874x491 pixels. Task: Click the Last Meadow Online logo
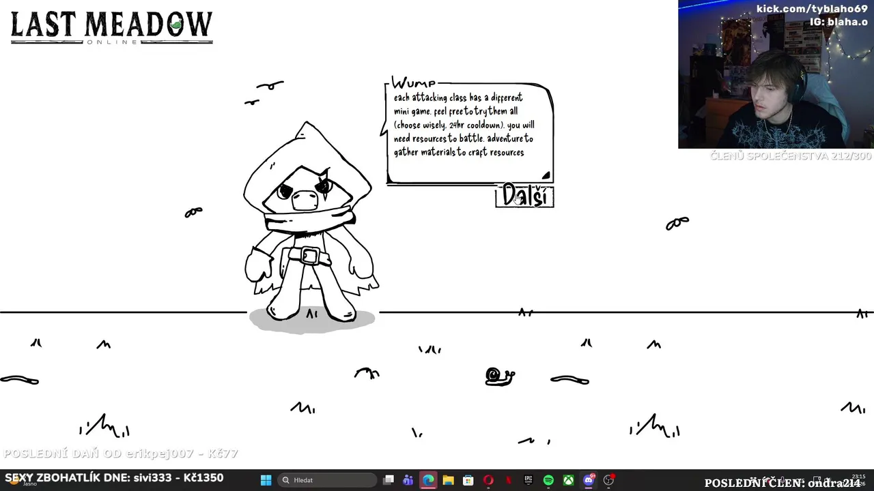point(111,28)
